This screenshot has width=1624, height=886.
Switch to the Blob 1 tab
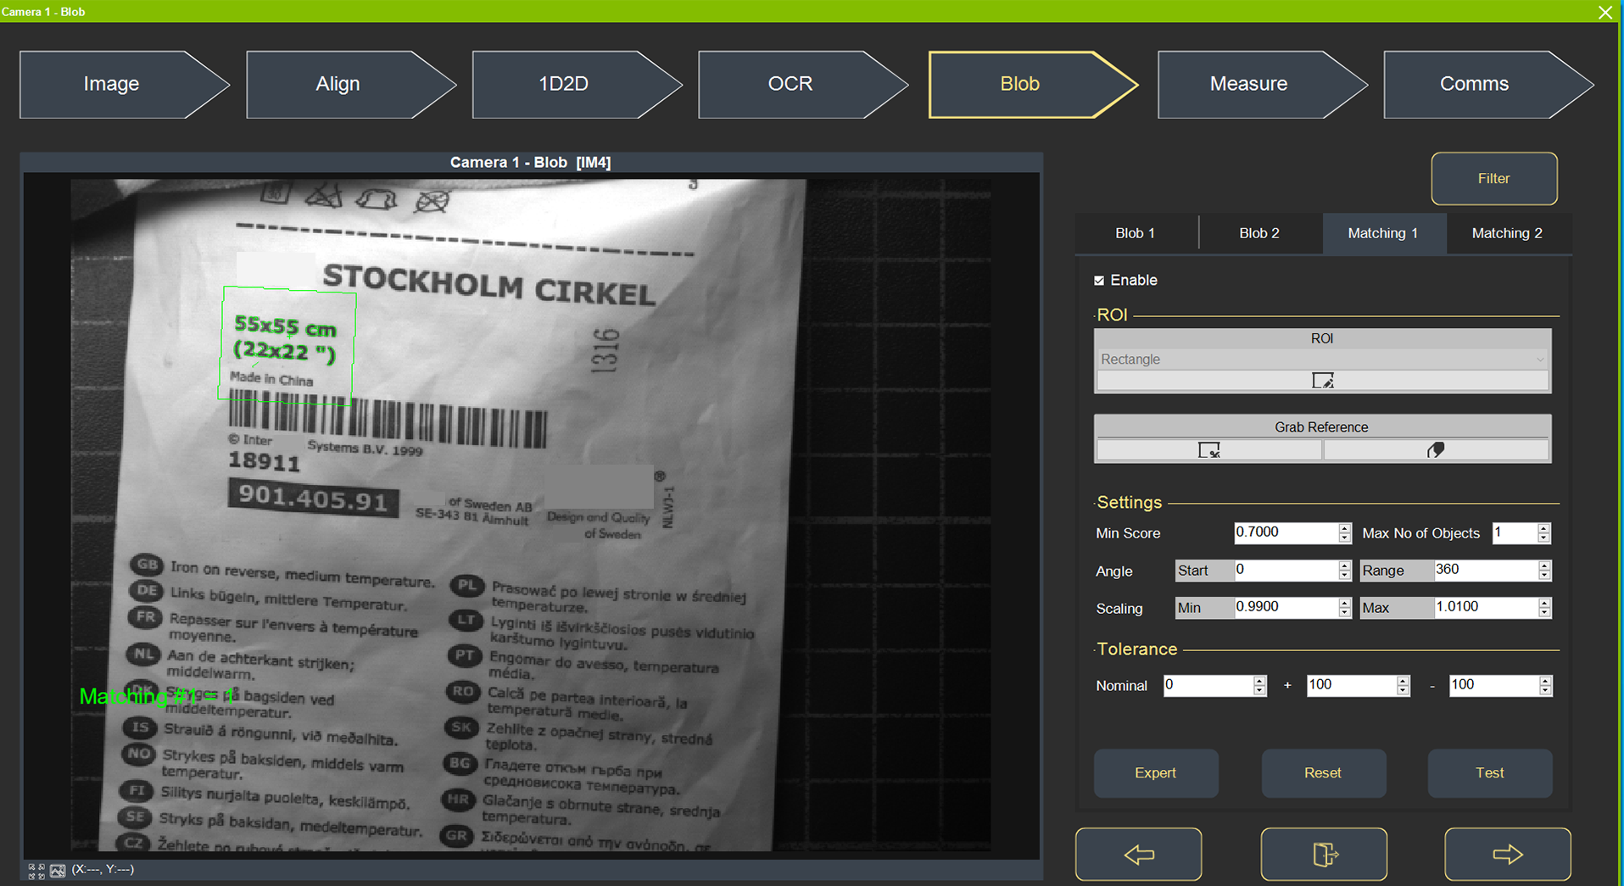[1136, 233]
